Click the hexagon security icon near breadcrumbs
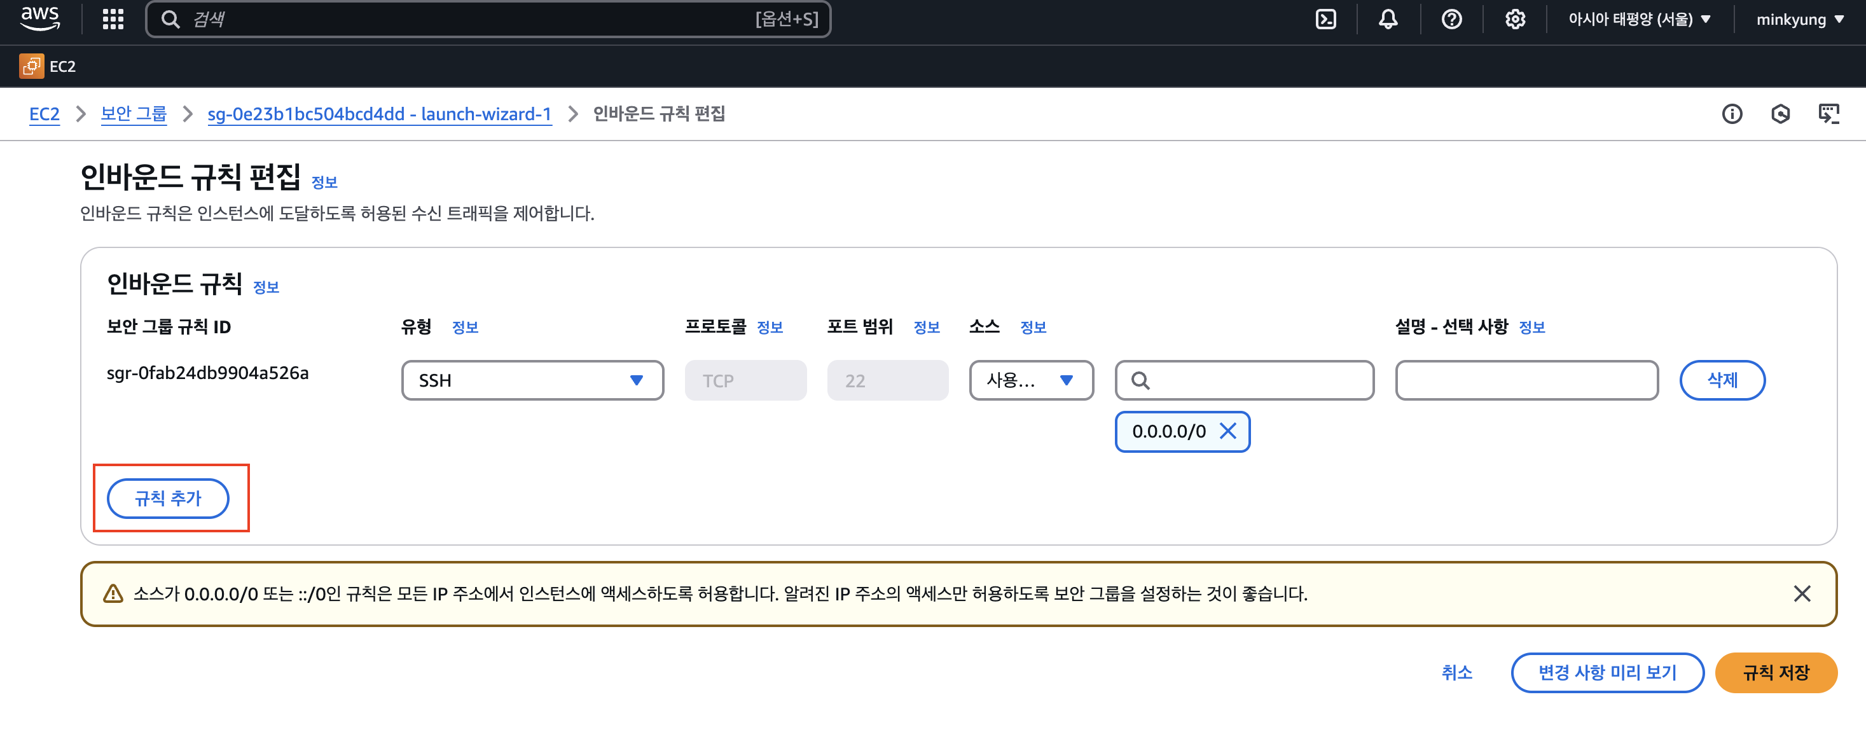Image resolution: width=1866 pixels, height=739 pixels. (x=1781, y=114)
